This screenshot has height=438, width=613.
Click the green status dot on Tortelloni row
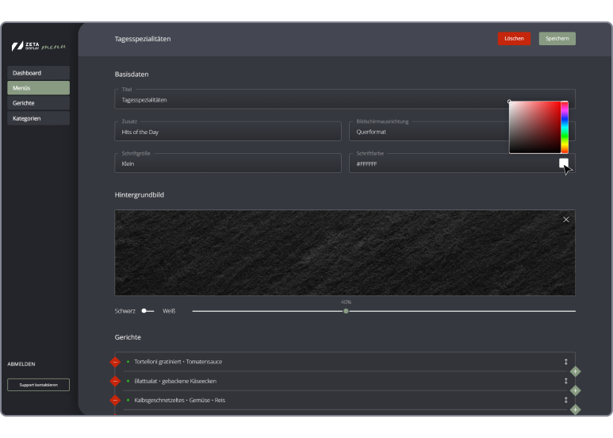point(128,362)
